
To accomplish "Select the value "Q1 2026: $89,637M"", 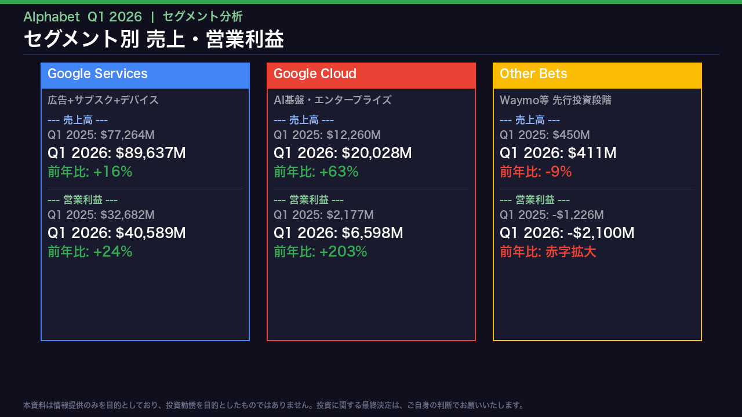I will (x=117, y=153).
